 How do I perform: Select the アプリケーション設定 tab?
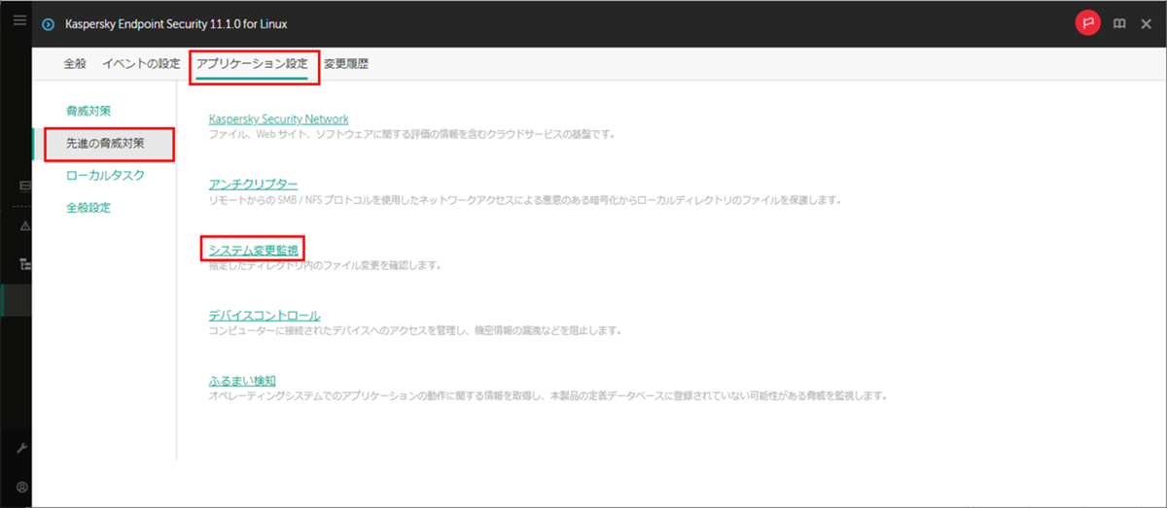click(252, 64)
